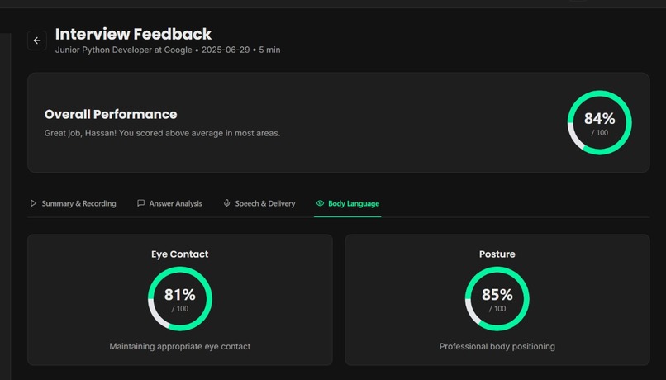The height and width of the screenshot is (380, 666).
Task: Click the Posture card title
Action: tap(497, 254)
